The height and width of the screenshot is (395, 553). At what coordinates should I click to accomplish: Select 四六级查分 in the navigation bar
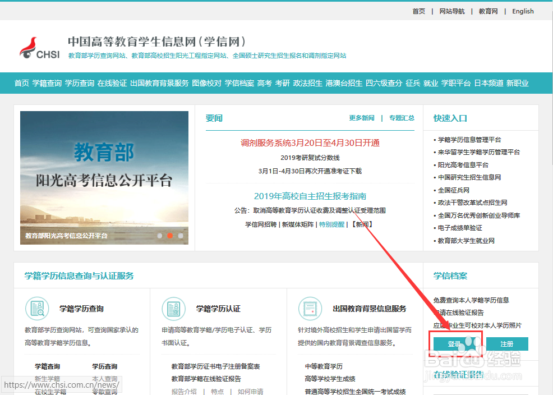point(384,83)
